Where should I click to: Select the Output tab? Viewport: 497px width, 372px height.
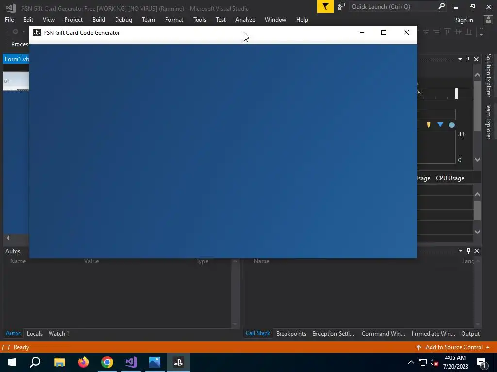pyautogui.click(x=470, y=334)
